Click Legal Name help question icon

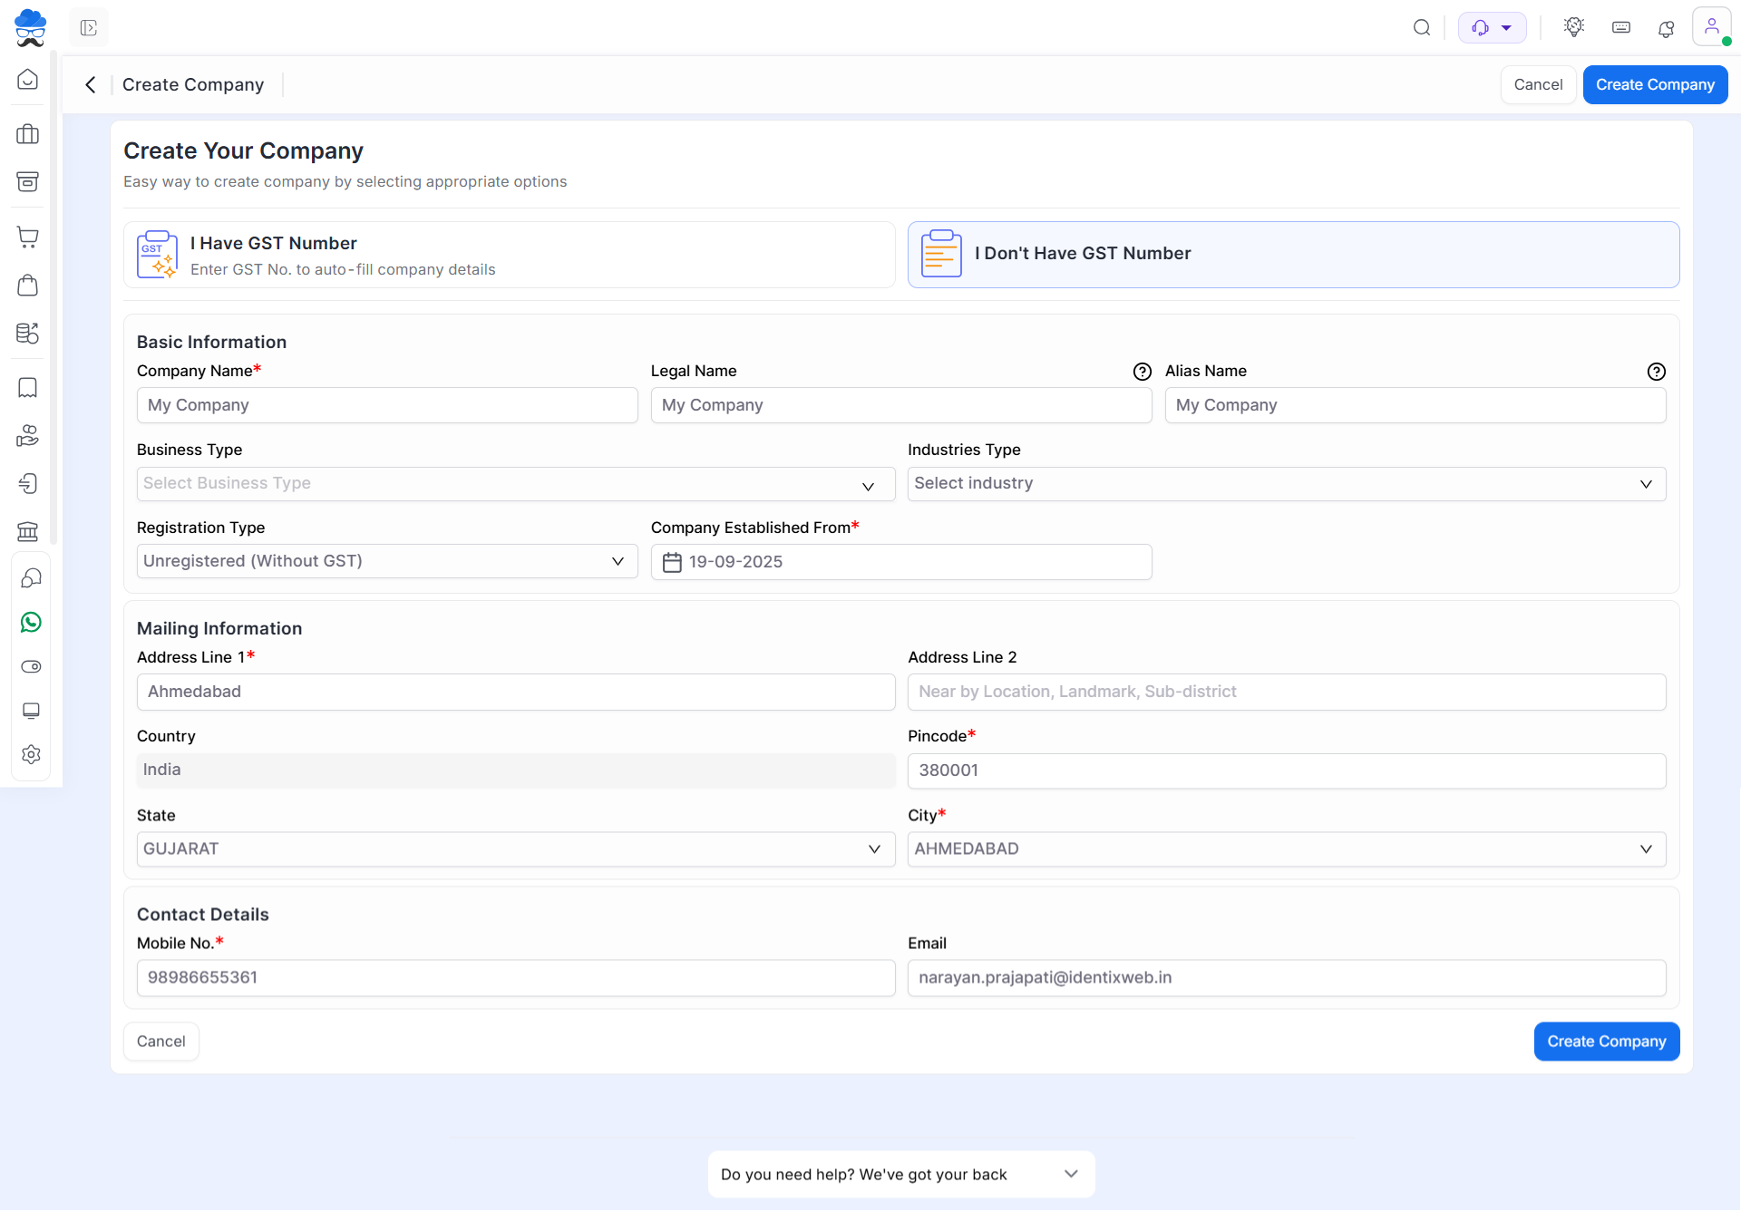[1142, 372]
